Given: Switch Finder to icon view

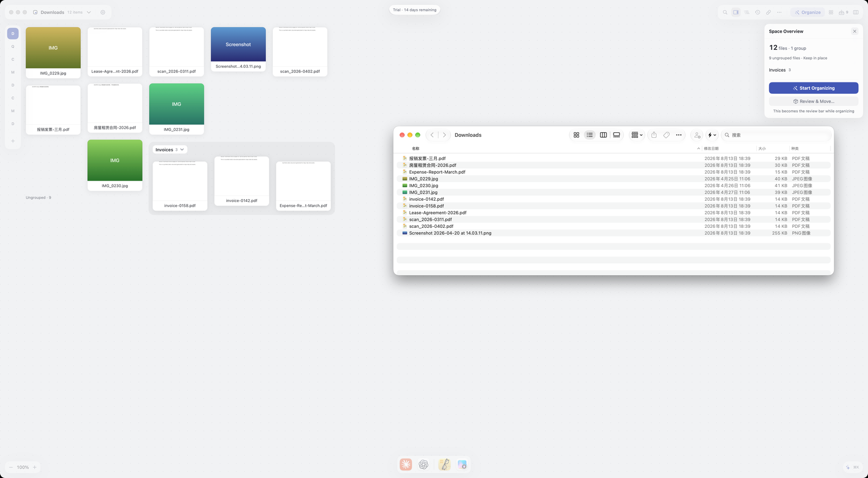Looking at the screenshot, I should pyautogui.click(x=576, y=135).
